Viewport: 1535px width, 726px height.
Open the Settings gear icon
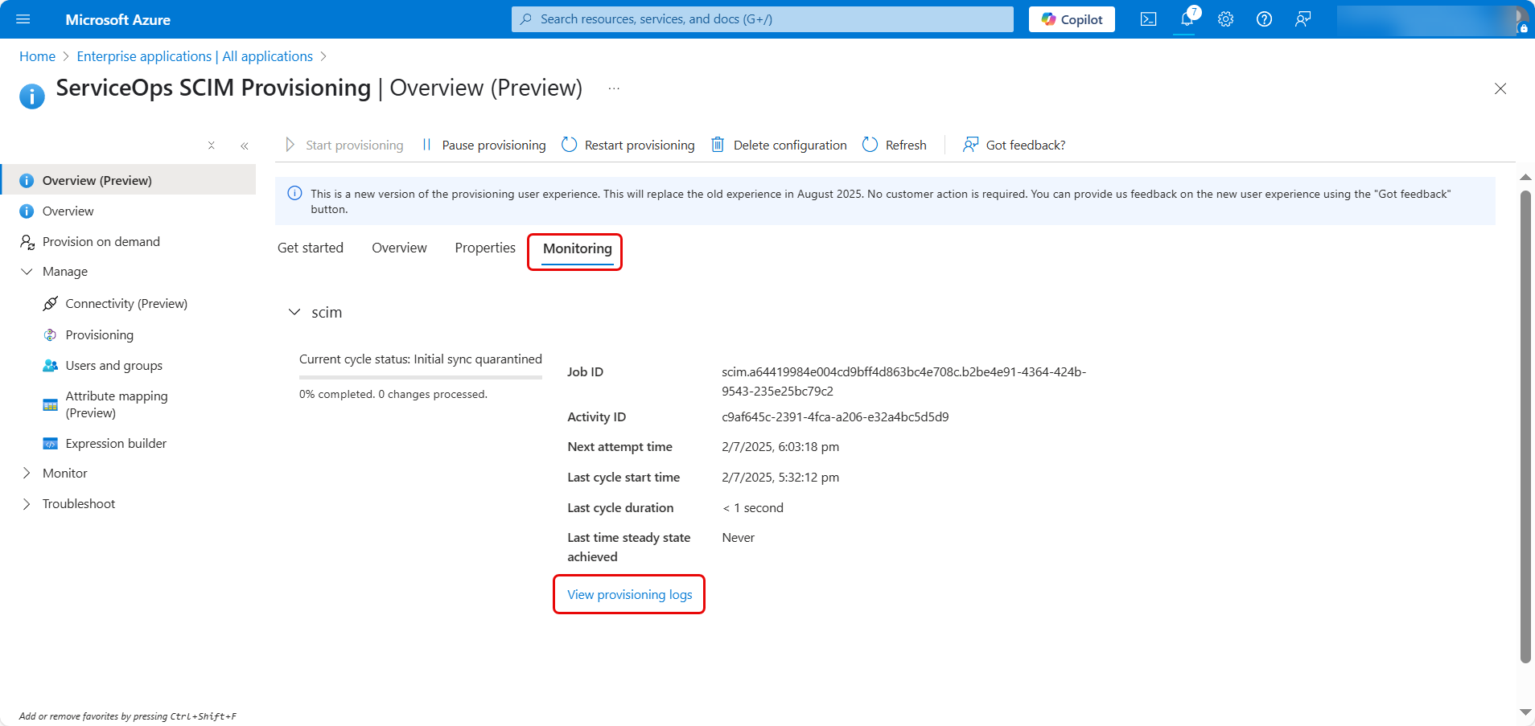click(1225, 19)
